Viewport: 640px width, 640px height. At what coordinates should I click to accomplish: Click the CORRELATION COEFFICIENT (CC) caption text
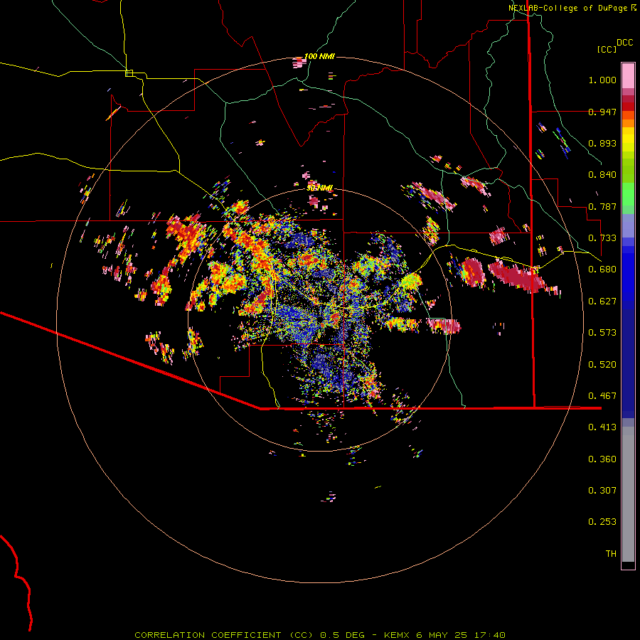[224, 635]
